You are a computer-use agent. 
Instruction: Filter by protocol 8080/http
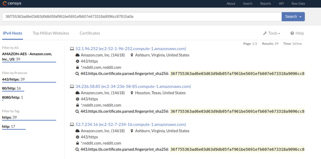pyautogui.click(x=13, y=98)
